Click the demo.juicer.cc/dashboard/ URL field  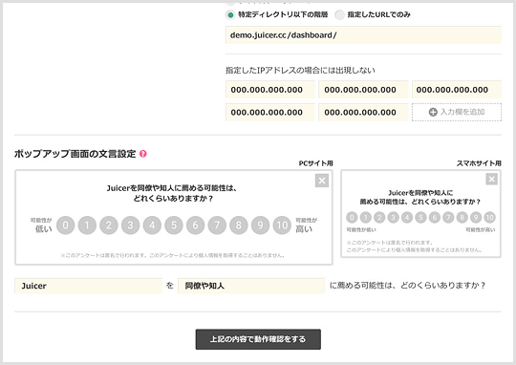(x=363, y=35)
